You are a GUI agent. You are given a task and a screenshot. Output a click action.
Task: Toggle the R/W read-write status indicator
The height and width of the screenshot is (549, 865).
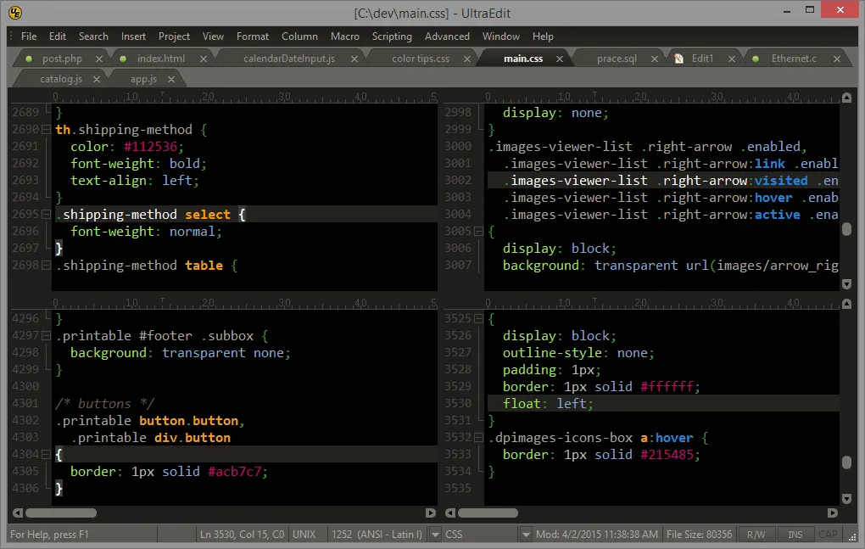point(755,535)
